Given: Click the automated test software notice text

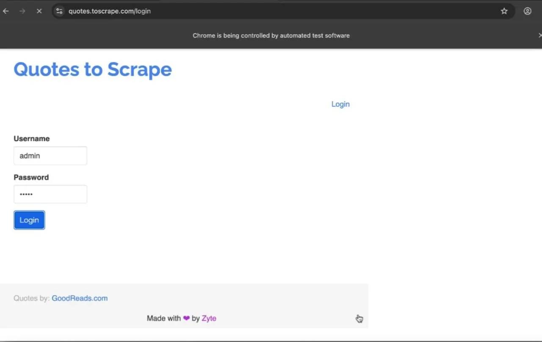Looking at the screenshot, I should pyautogui.click(x=271, y=36).
